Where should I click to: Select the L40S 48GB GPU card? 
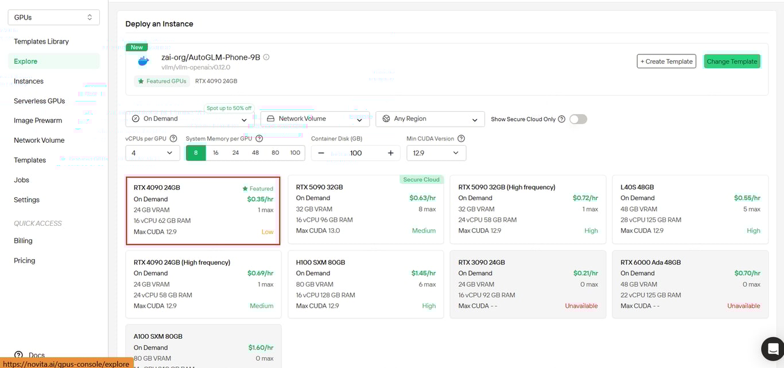690,210
